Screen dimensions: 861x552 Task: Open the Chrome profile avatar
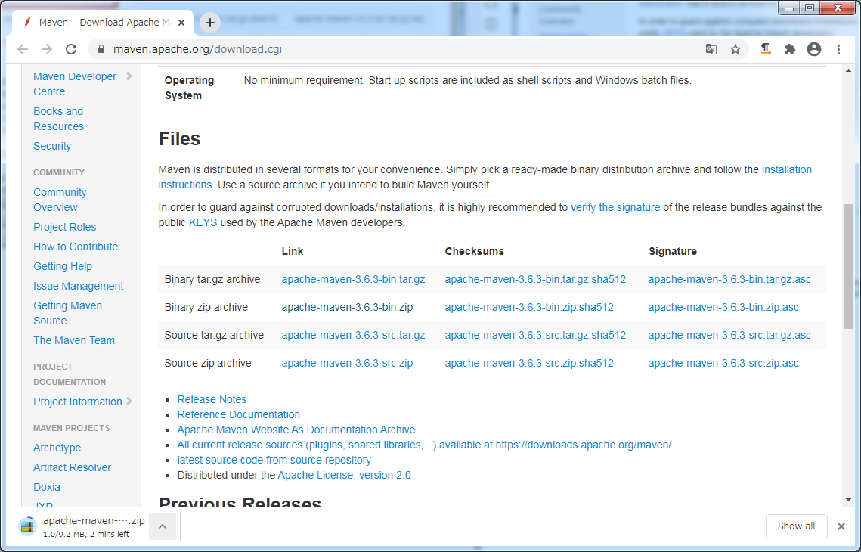[x=814, y=49]
